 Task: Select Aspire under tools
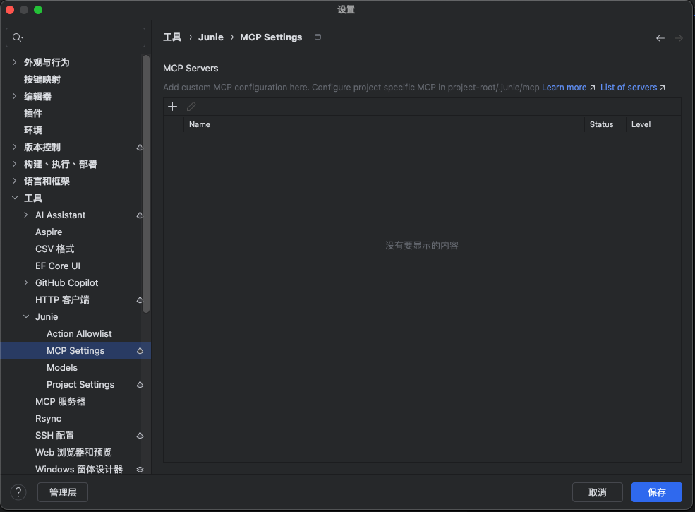click(49, 232)
